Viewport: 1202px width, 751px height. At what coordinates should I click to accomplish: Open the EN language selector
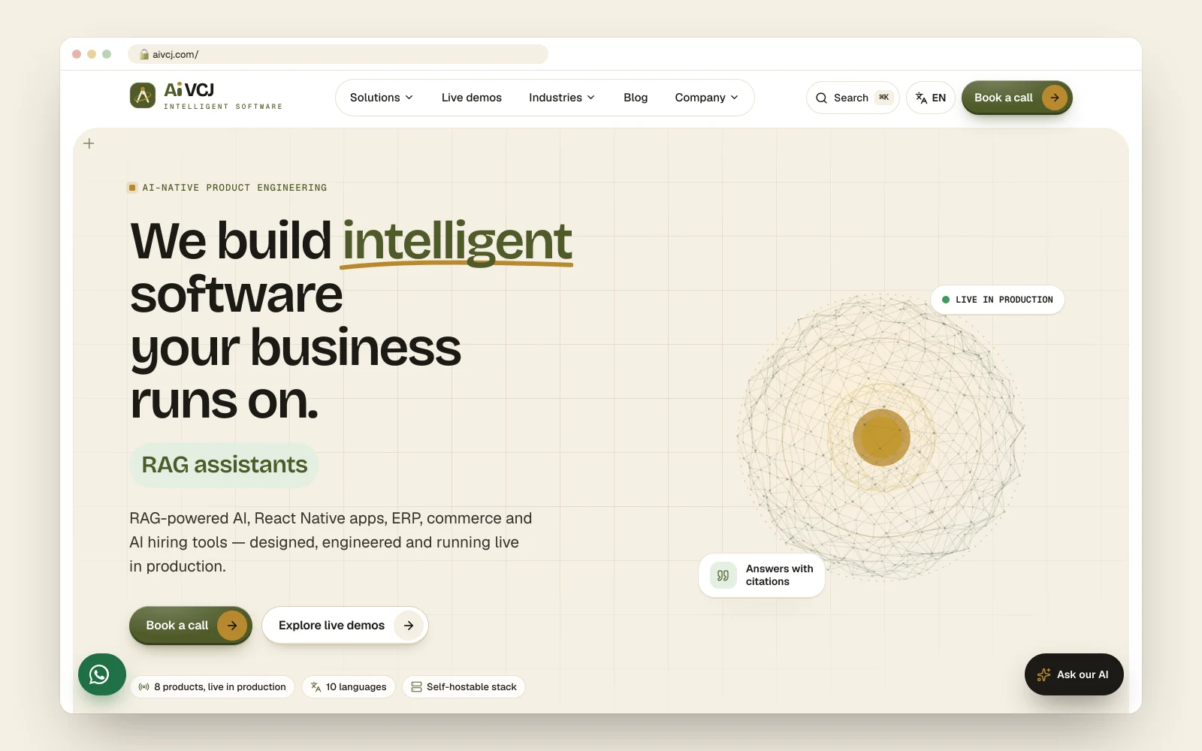pyautogui.click(x=930, y=98)
